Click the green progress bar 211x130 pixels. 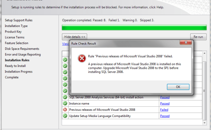(x=134, y=28)
